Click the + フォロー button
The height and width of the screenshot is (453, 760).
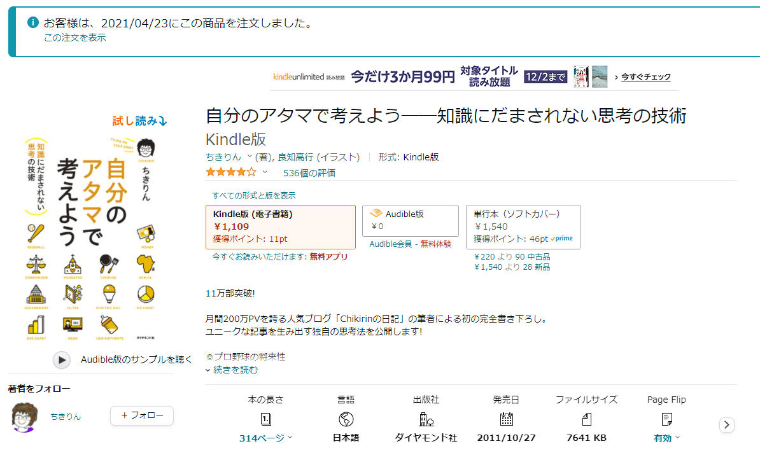click(x=142, y=415)
